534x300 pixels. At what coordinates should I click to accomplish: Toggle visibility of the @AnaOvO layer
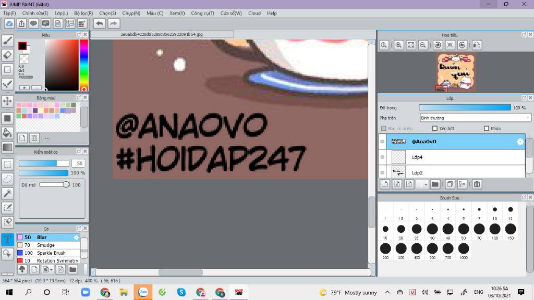(382, 142)
